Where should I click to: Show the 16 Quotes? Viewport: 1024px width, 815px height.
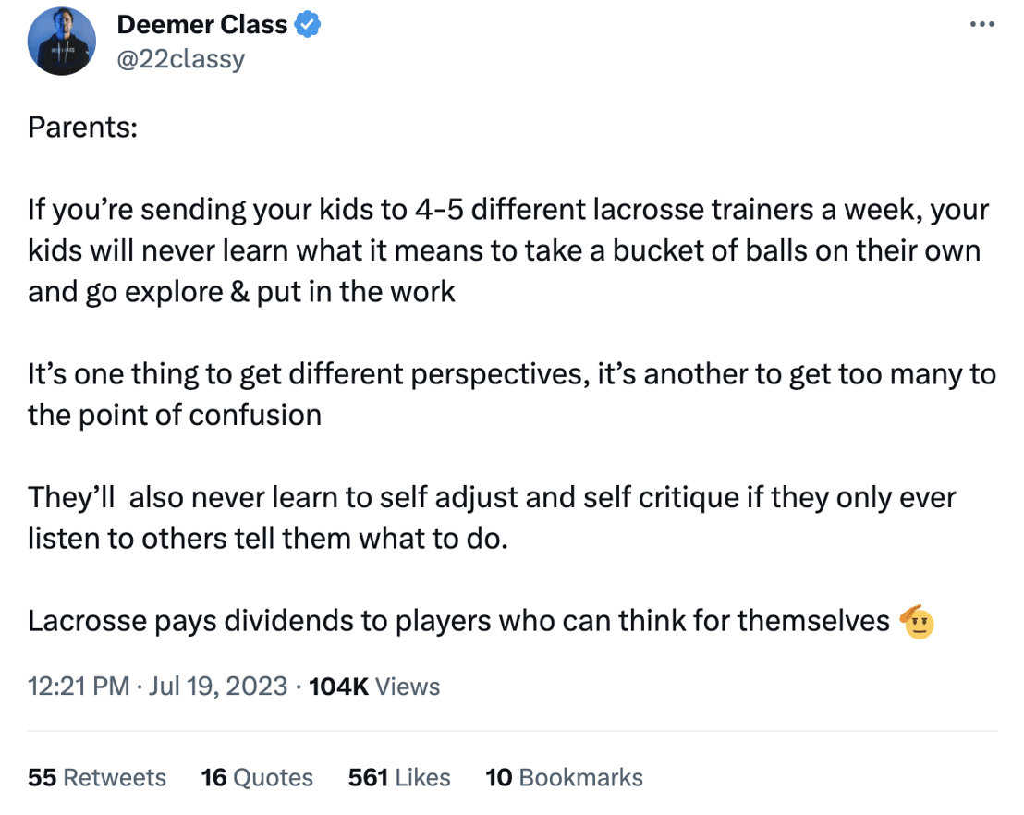coord(257,777)
